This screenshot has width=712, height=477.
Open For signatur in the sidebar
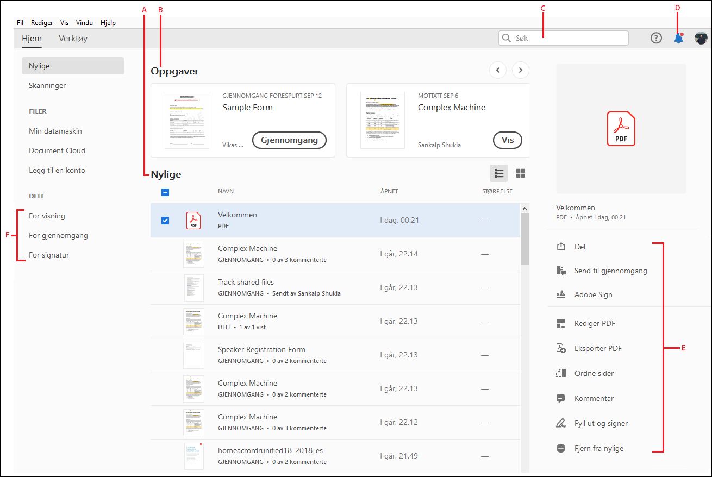49,255
